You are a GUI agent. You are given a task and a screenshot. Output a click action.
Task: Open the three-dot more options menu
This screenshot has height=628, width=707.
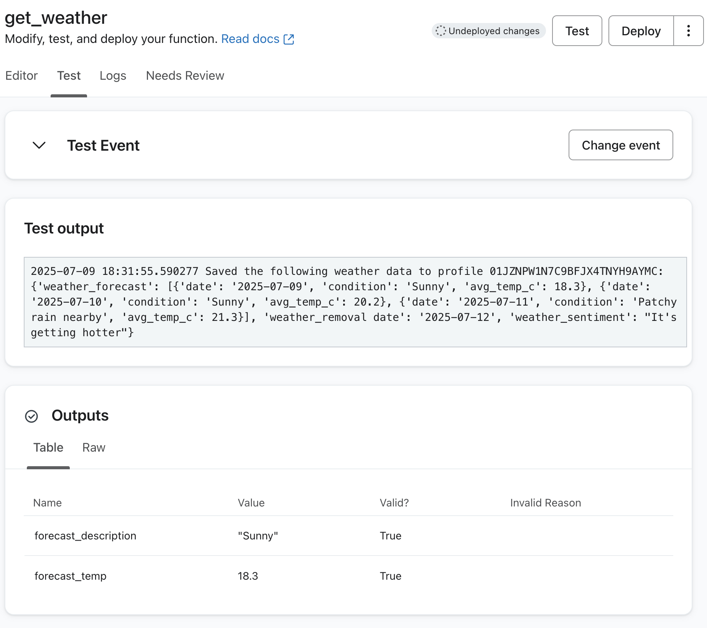689,31
